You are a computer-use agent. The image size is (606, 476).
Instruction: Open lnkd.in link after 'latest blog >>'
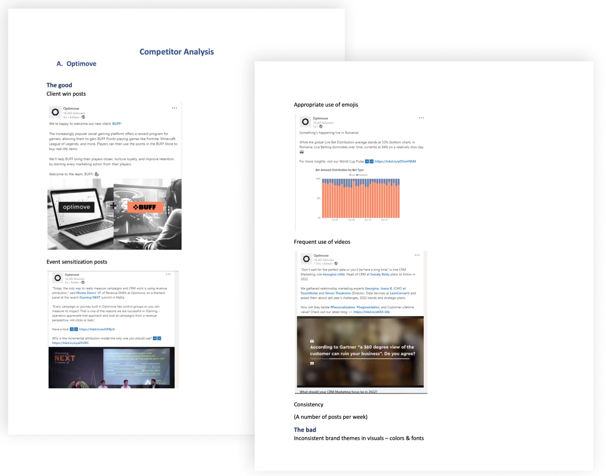pyautogui.click(x=371, y=312)
